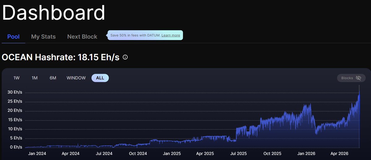
Task: Switch to the Pool tab
Action: pos(14,37)
